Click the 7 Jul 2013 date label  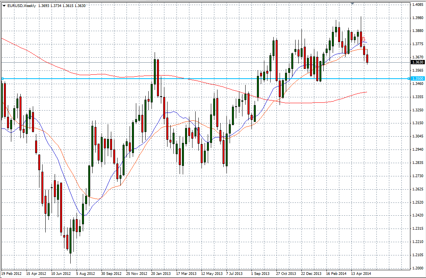coord(234,273)
